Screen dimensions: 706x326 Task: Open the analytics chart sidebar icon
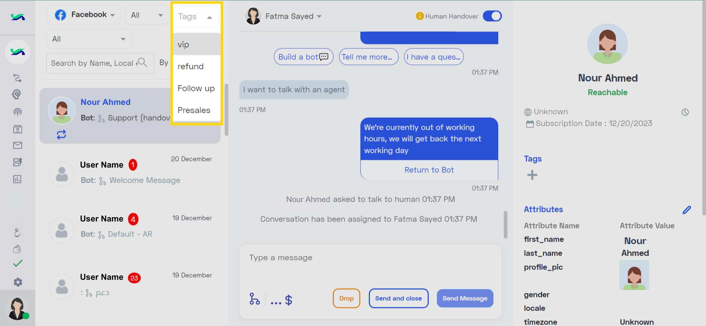pyautogui.click(x=17, y=179)
